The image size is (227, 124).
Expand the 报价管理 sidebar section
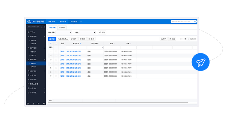pos(44,71)
